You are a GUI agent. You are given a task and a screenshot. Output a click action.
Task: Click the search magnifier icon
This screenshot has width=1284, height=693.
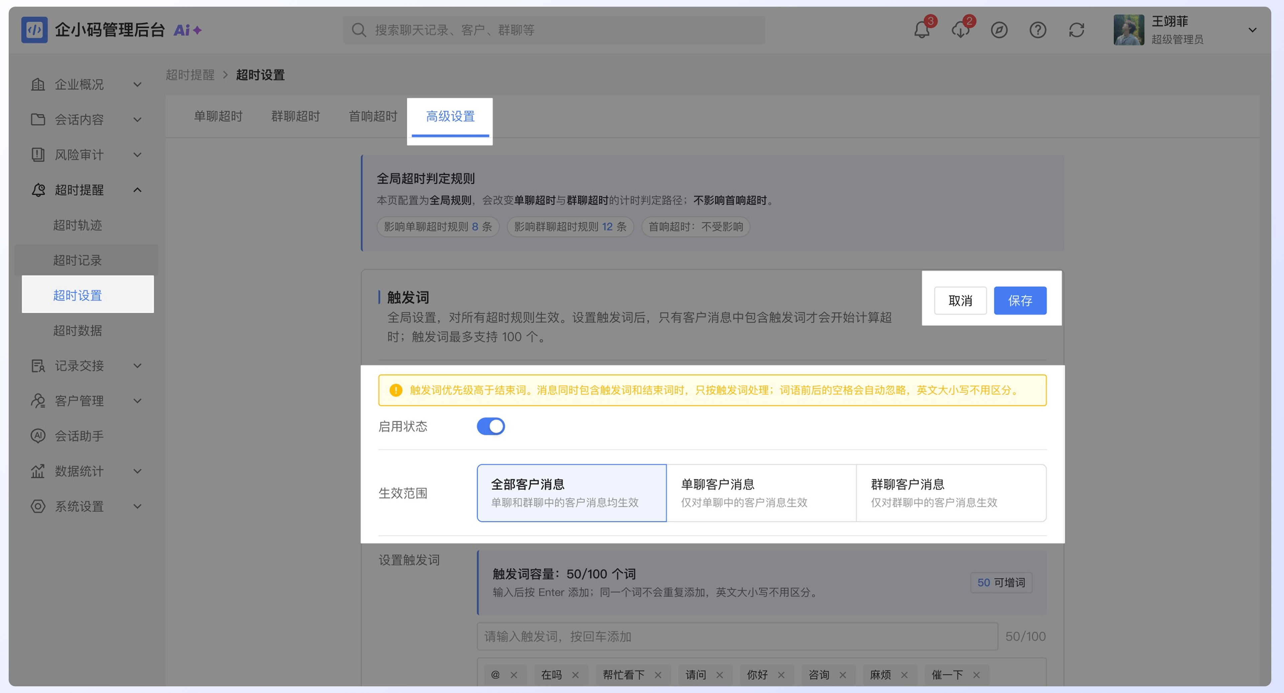tap(358, 30)
